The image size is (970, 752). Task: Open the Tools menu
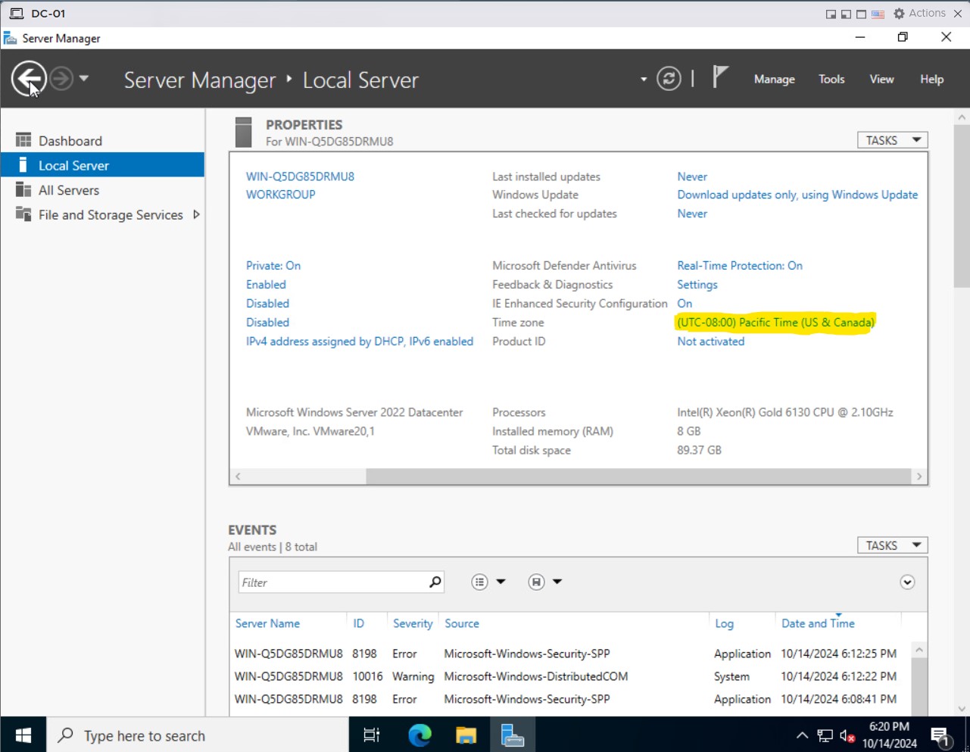point(831,79)
